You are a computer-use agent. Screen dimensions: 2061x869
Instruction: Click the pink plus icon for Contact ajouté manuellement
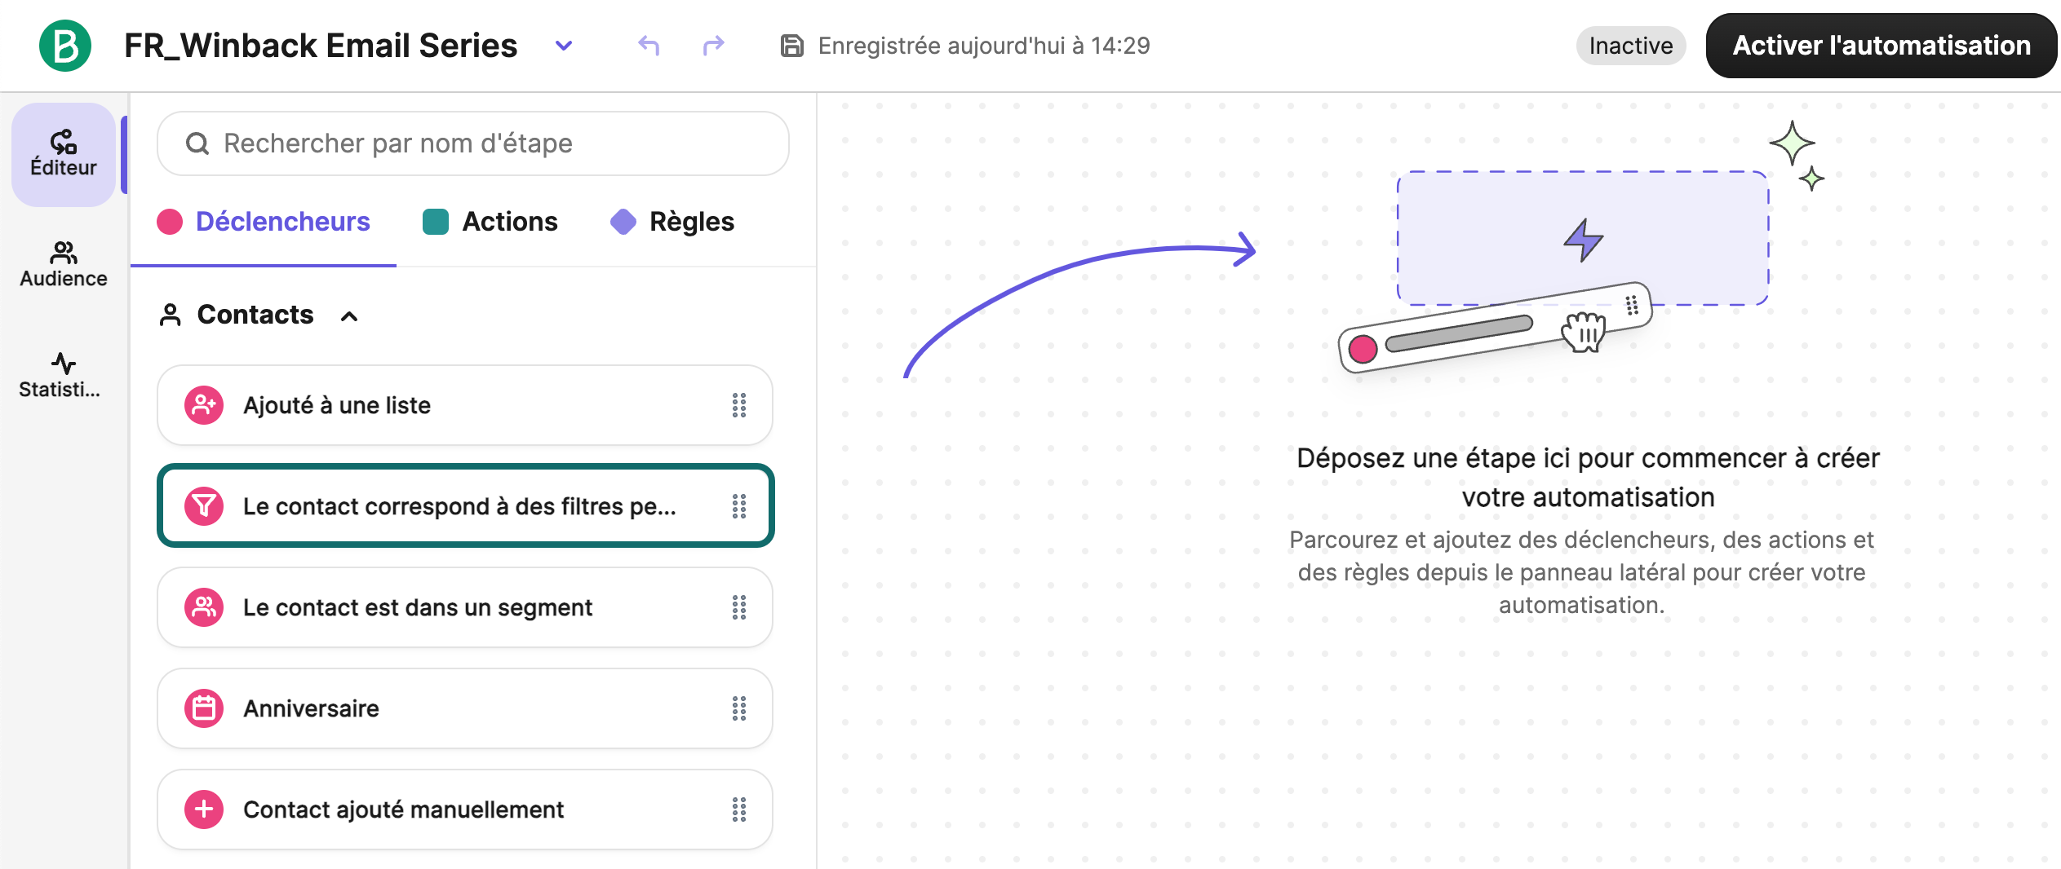pos(204,809)
